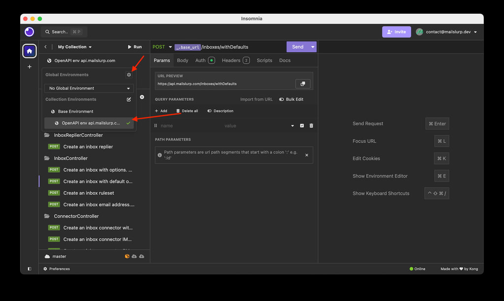This screenshot has width=504, height=301.
Task: Go back with the chevron arrow
Action: [x=46, y=47]
